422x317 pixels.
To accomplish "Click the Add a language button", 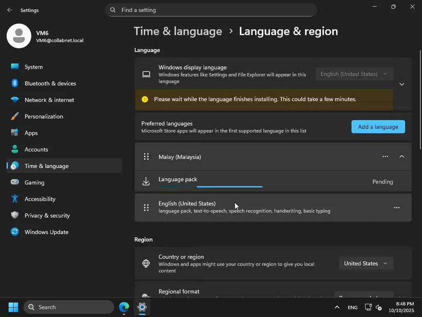I will [x=378, y=127].
